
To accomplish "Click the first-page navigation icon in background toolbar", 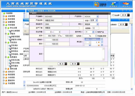I will [x=25, y=31].
